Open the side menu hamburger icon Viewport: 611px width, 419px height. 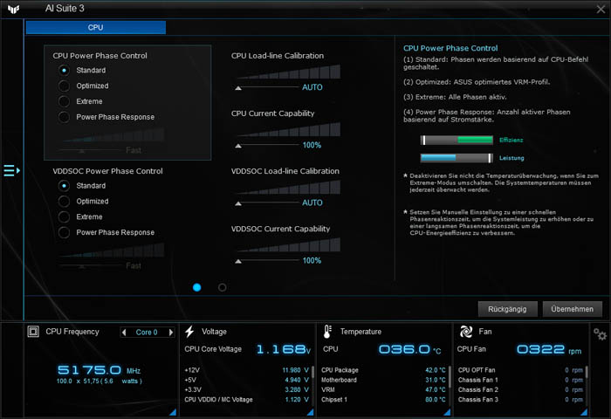11,170
